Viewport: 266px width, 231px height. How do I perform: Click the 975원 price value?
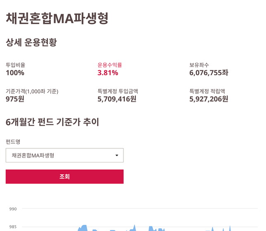coord(15,99)
